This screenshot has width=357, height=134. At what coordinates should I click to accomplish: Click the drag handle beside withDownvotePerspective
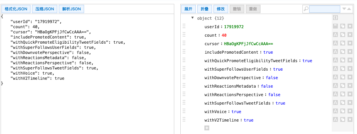coord(184,78)
